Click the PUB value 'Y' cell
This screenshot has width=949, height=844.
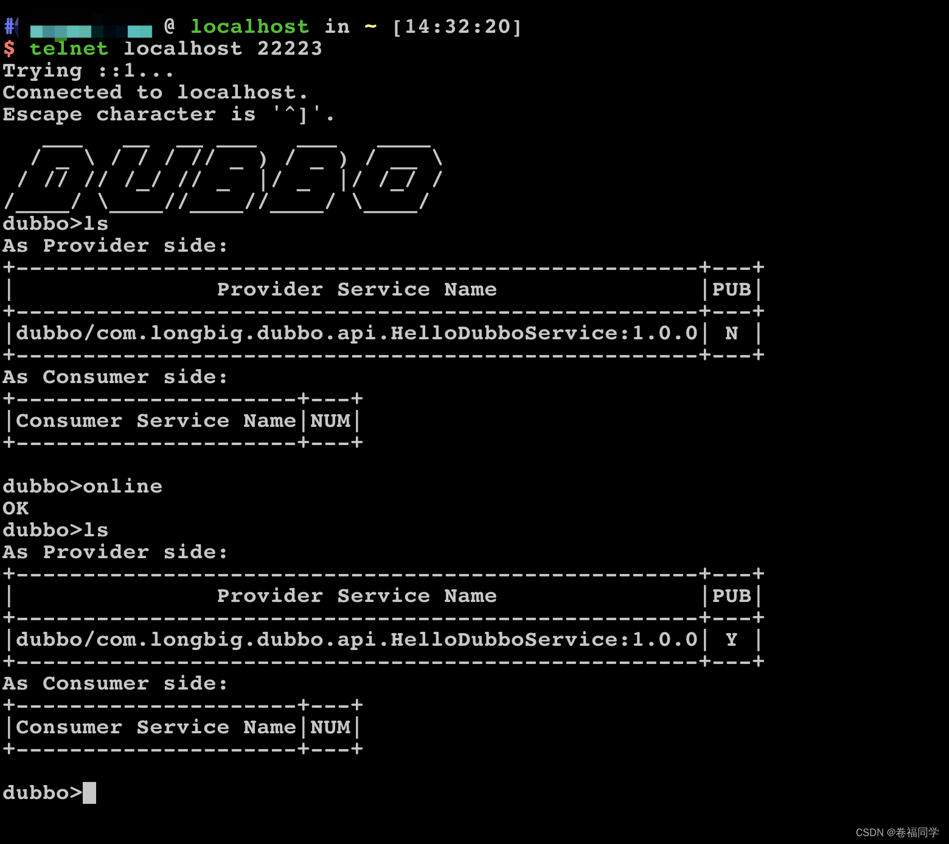[x=731, y=640]
